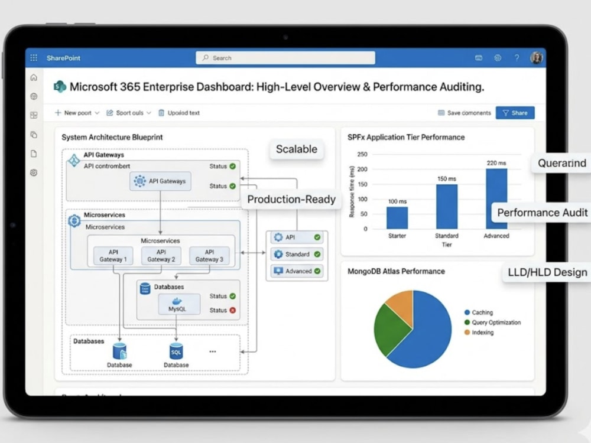The width and height of the screenshot is (591, 443).
Task: Go to Home in left sidebar
Action: (34, 77)
